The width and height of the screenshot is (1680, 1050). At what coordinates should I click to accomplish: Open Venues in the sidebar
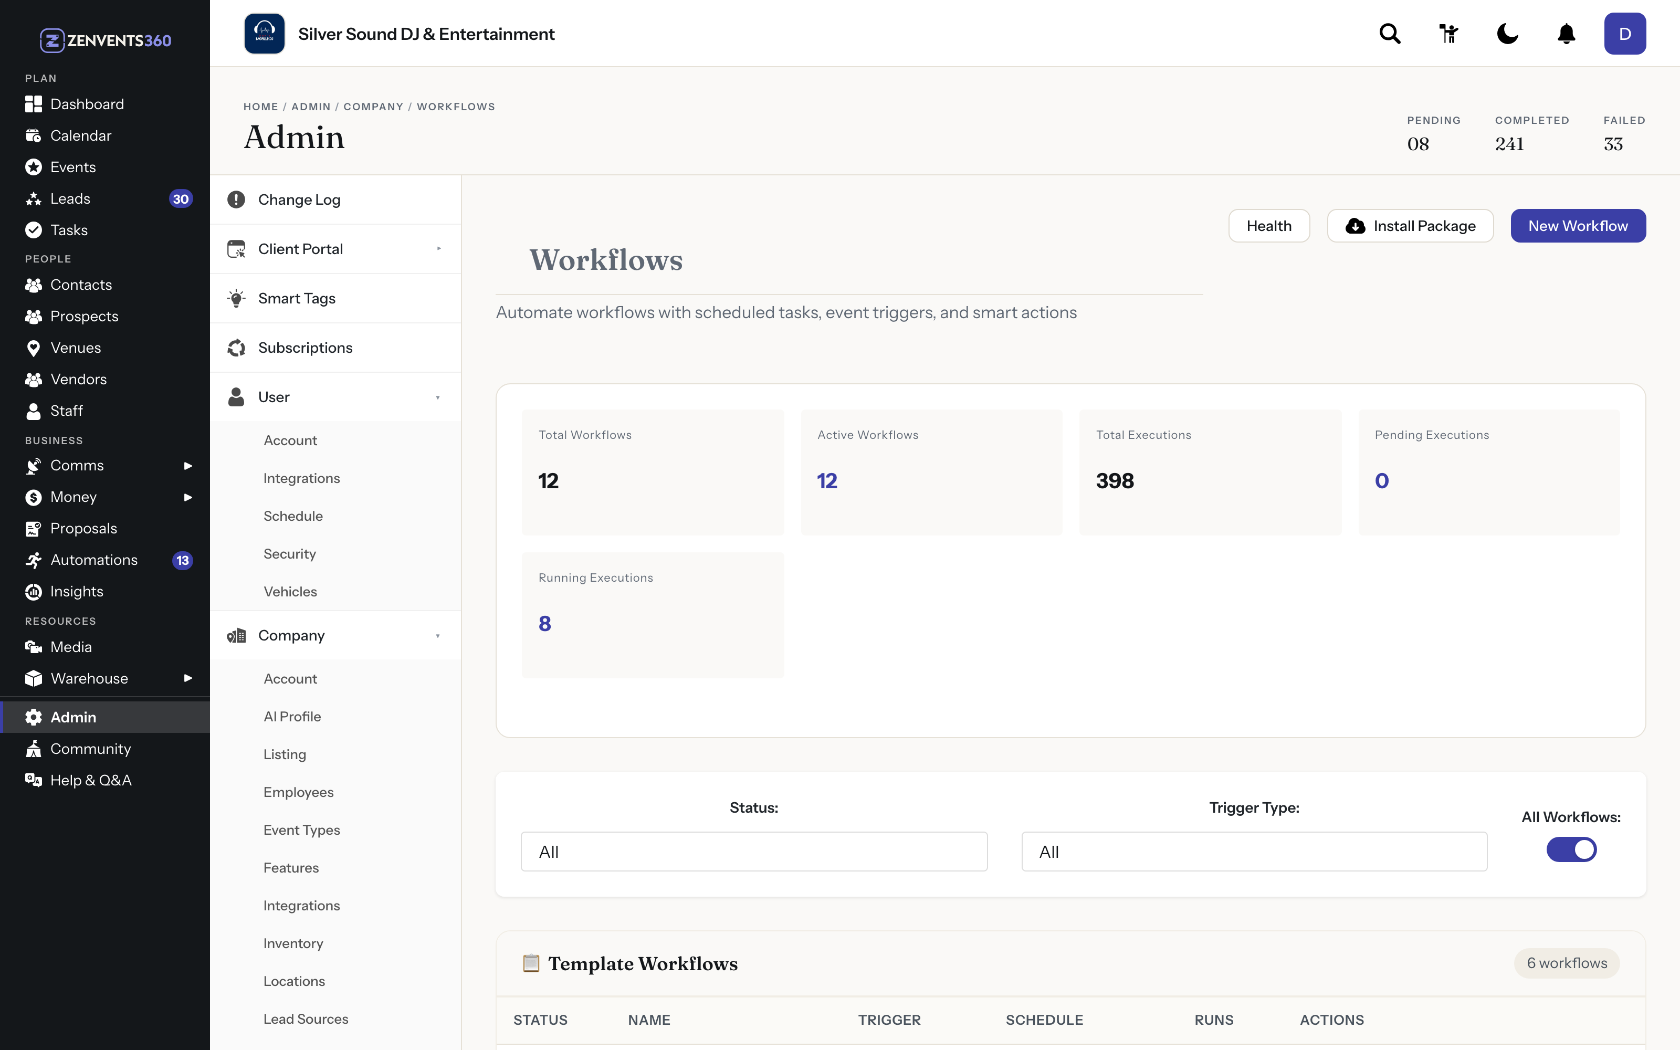105,348
